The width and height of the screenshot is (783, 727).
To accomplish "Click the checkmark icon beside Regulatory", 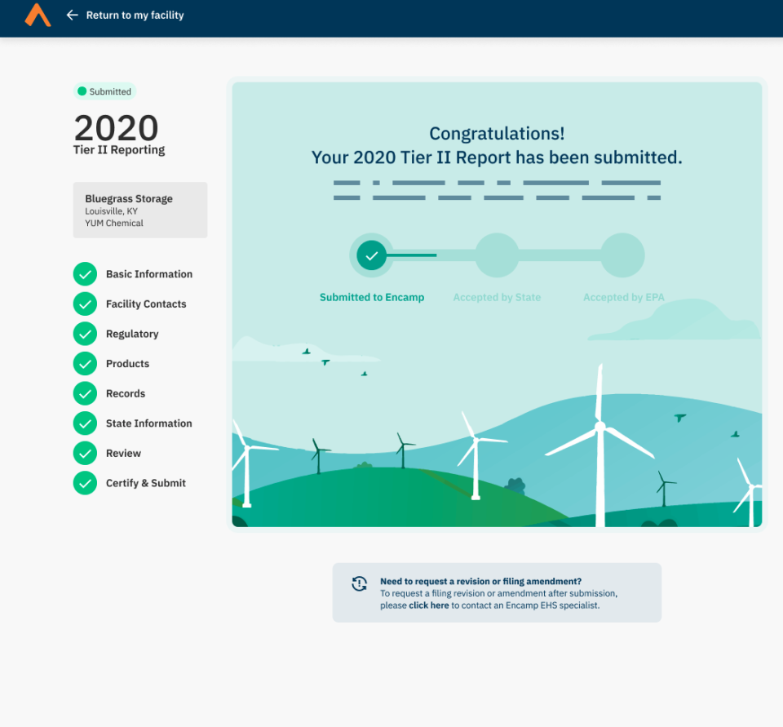I will (x=86, y=333).
